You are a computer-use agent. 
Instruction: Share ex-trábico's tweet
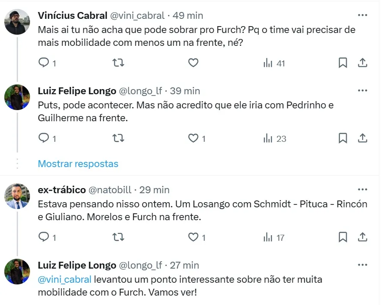[363, 237]
